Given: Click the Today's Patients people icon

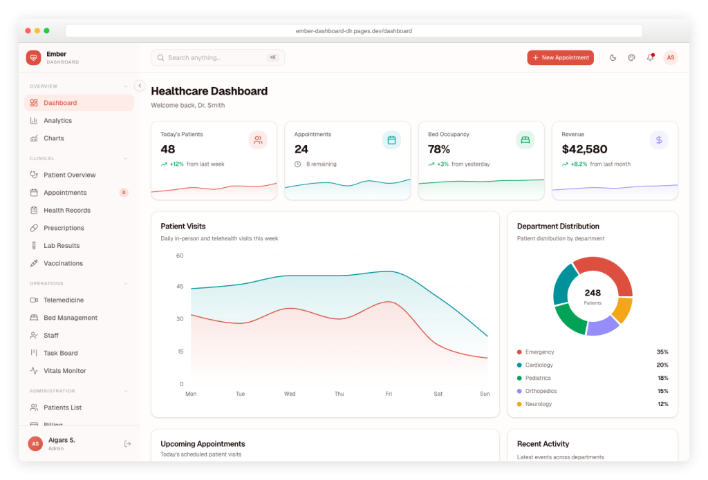Looking at the screenshot, I should pyautogui.click(x=258, y=140).
